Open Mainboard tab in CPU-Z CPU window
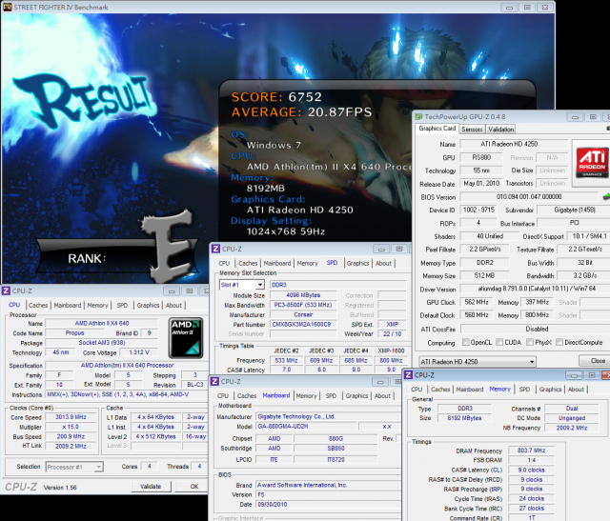 (68, 305)
